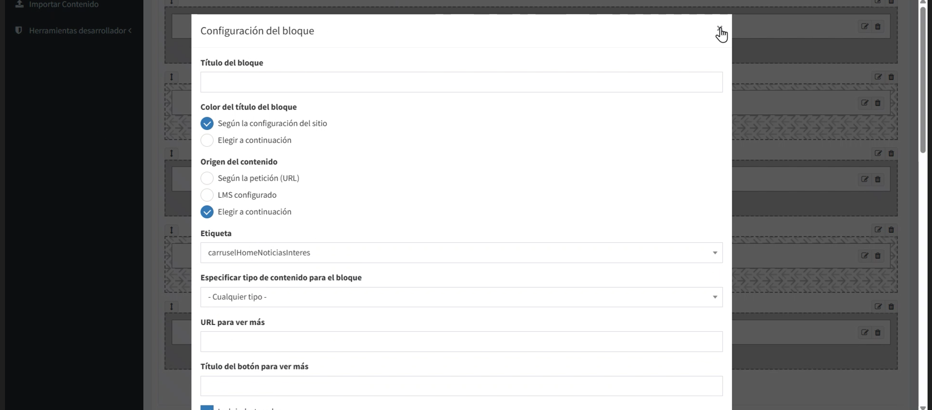The height and width of the screenshot is (410, 932).
Task: Click the 'Configuración del bloque' dialog title
Action: coord(257,31)
